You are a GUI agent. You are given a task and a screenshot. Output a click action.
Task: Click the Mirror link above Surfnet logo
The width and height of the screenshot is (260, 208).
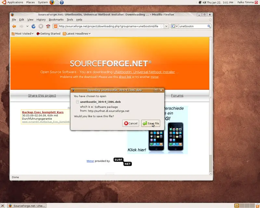coord(90,161)
